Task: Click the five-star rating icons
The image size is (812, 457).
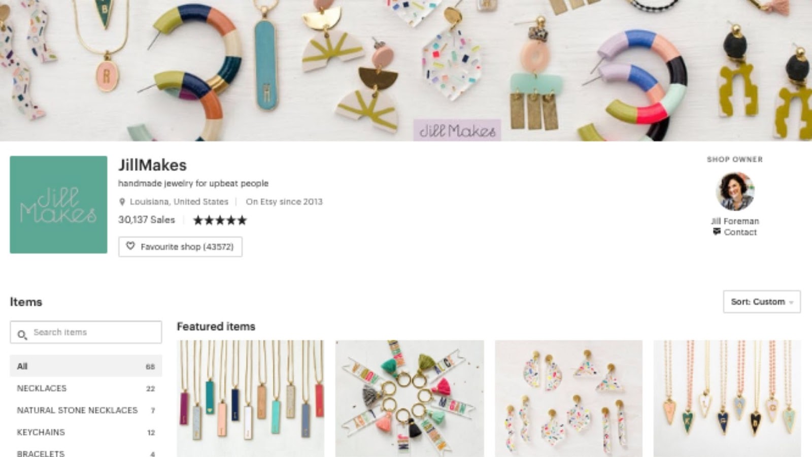Action: coord(220,220)
